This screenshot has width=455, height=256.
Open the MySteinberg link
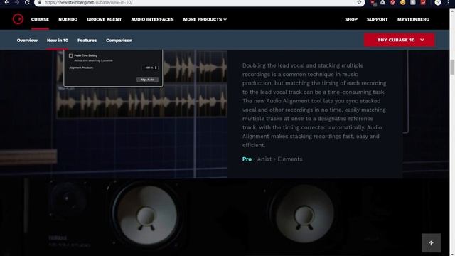pos(413,19)
